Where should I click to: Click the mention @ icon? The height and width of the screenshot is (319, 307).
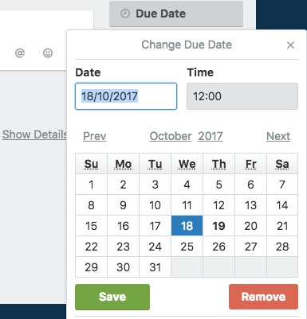(x=20, y=53)
